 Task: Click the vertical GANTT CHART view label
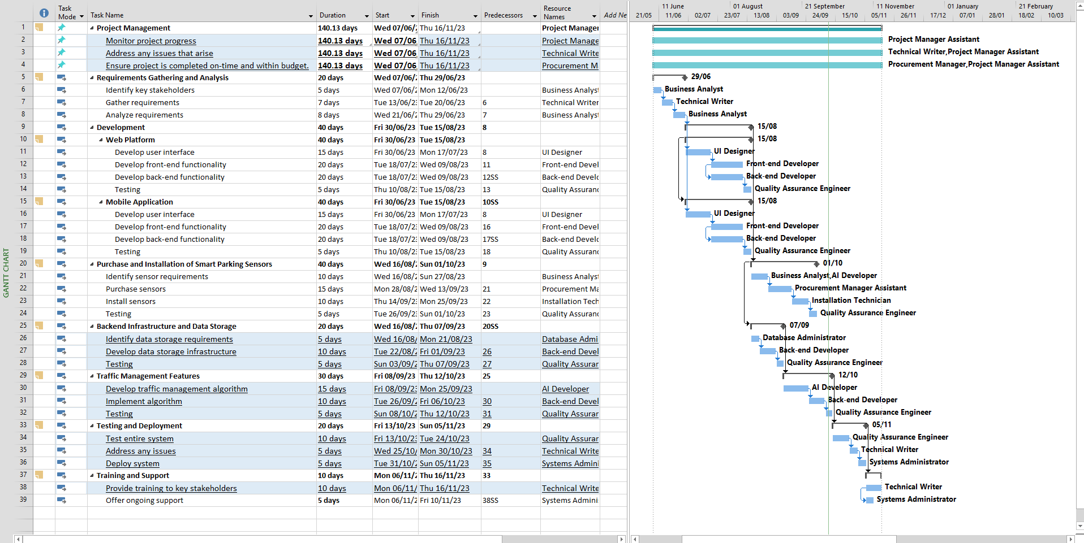click(x=6, y=273)
